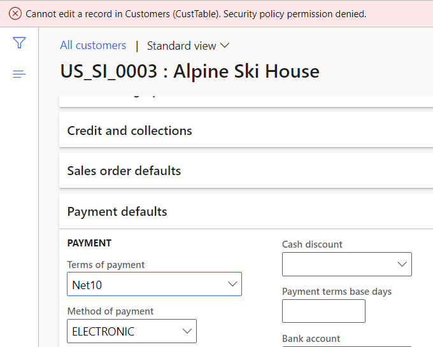
Task: Open the related information lines icon
Action: click(x=19, y=74)
